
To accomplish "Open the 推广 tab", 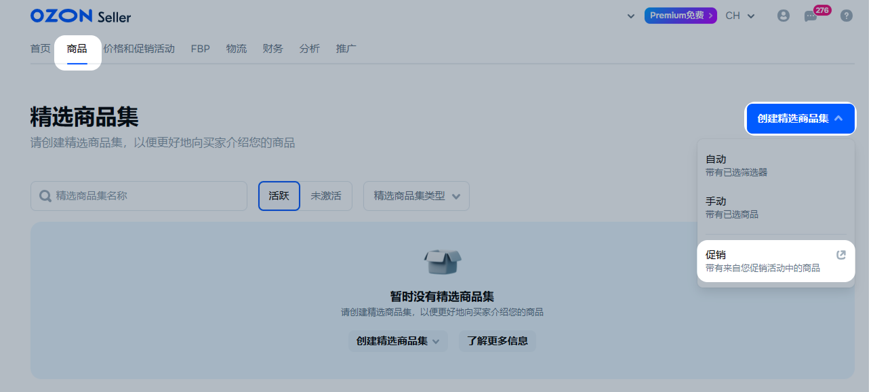I will (346, 49).
